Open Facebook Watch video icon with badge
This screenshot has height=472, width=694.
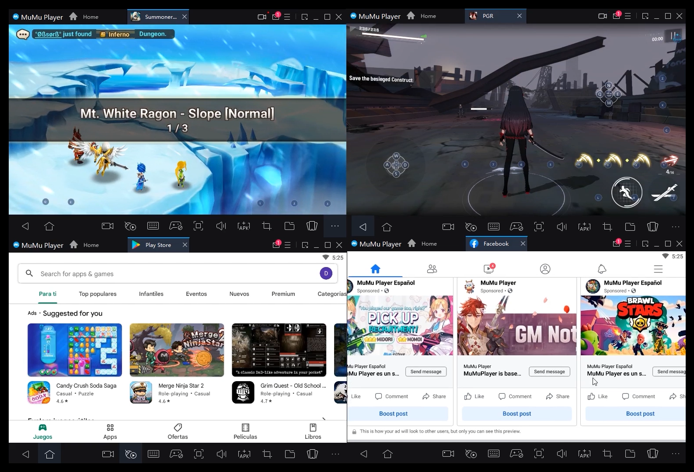[x=488, y=269]
